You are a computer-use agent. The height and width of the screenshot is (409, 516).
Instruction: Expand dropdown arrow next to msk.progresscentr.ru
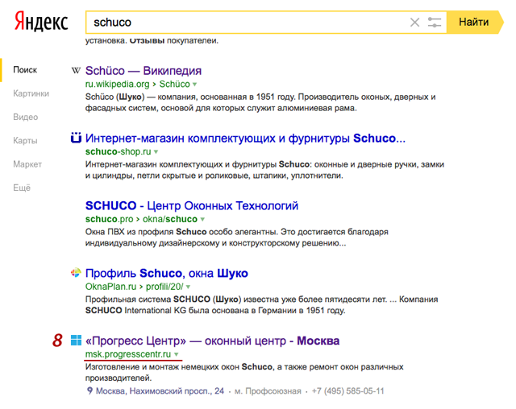(177, 354)
